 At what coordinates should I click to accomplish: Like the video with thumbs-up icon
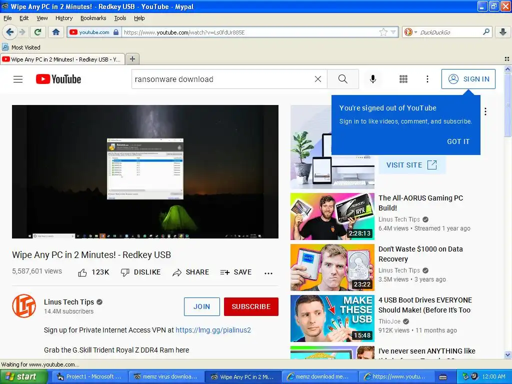[82, 272]
